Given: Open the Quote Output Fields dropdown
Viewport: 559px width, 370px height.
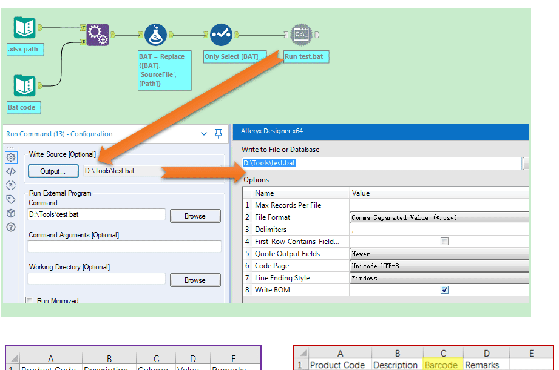Looking at the screenshot, I should 439,254.
